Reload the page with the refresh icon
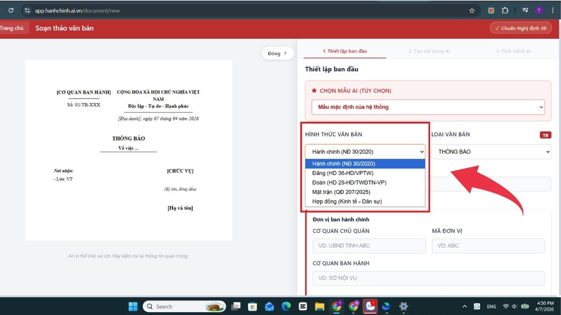561x315 pixels. click(x=11, y=10)
